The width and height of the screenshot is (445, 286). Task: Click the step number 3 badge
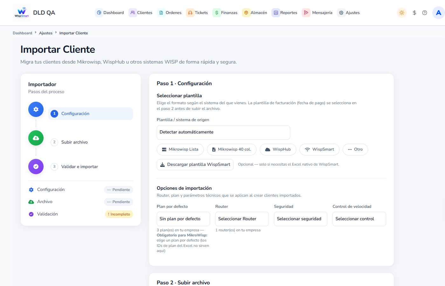click(54, 167)
